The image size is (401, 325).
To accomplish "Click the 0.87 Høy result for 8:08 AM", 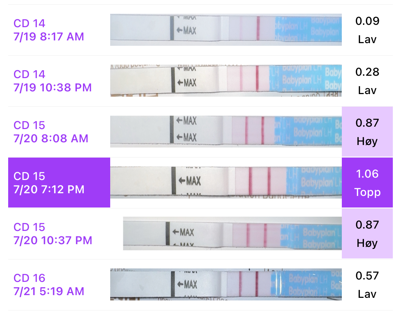I will tap(367, 132).
